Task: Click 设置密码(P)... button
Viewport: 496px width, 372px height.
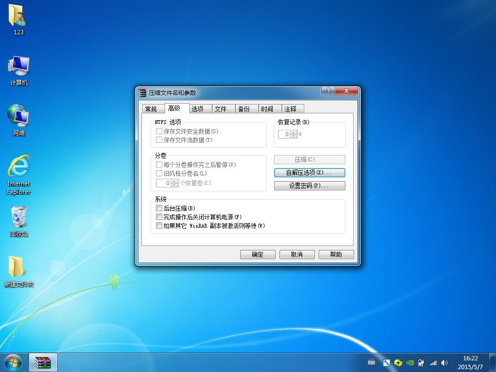Action: point(310,186)
